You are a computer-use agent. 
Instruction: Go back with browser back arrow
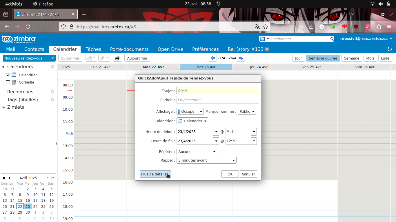click(x=7, y=27)
